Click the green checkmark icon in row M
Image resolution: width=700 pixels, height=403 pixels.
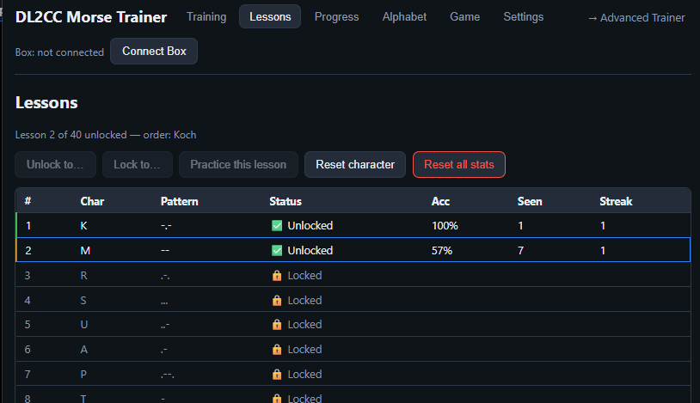[x=277, y=251]
